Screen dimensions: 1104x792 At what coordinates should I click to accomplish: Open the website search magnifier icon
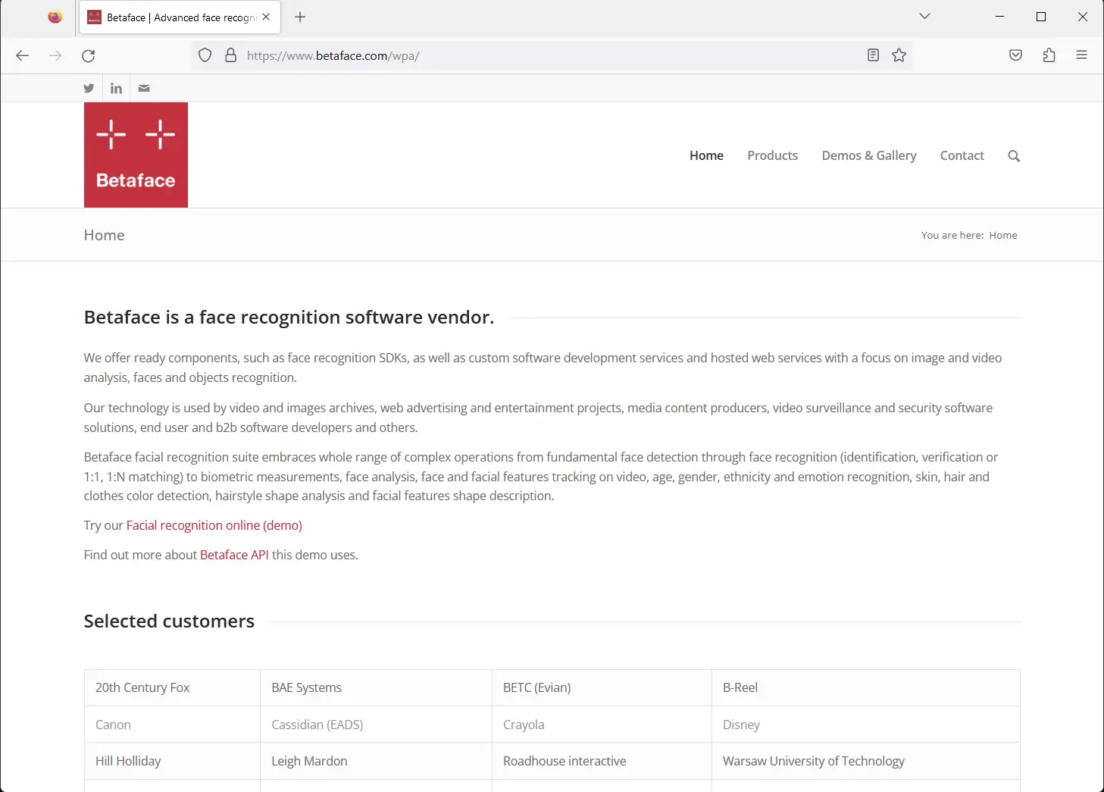pos(1014,156)
